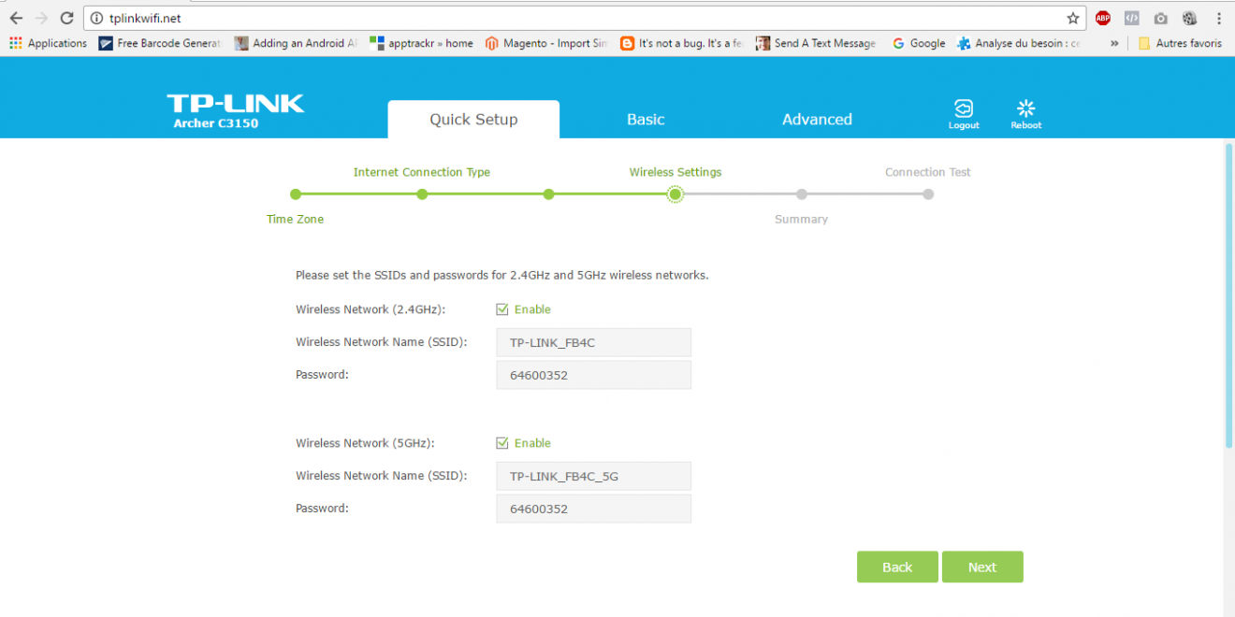Viewport: 1235px width, 617px height.
Task: Open Chrome three-dot menu
Action: (x=1218, y=18)
